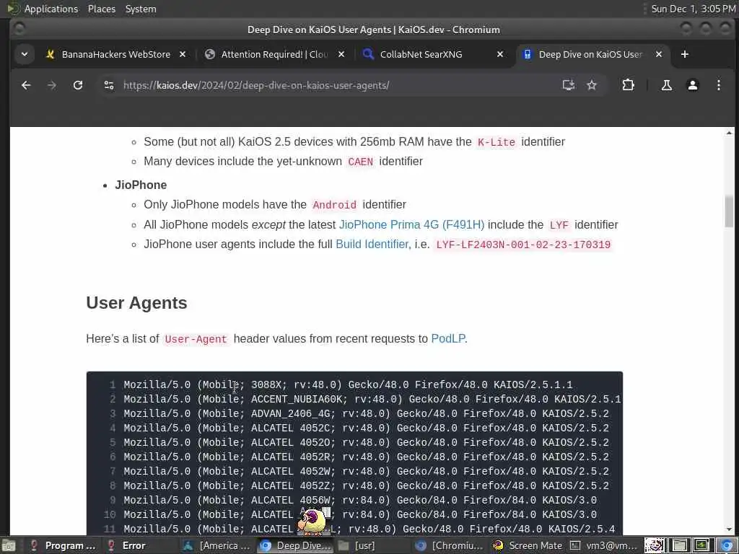739x554 pixels.
Task: Open Chrome Labs flask icon
Action: point(666,85)
